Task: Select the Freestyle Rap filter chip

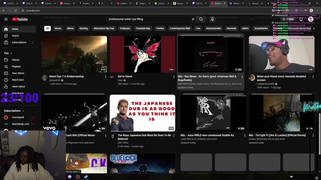Action: click(x=143, y=28)
